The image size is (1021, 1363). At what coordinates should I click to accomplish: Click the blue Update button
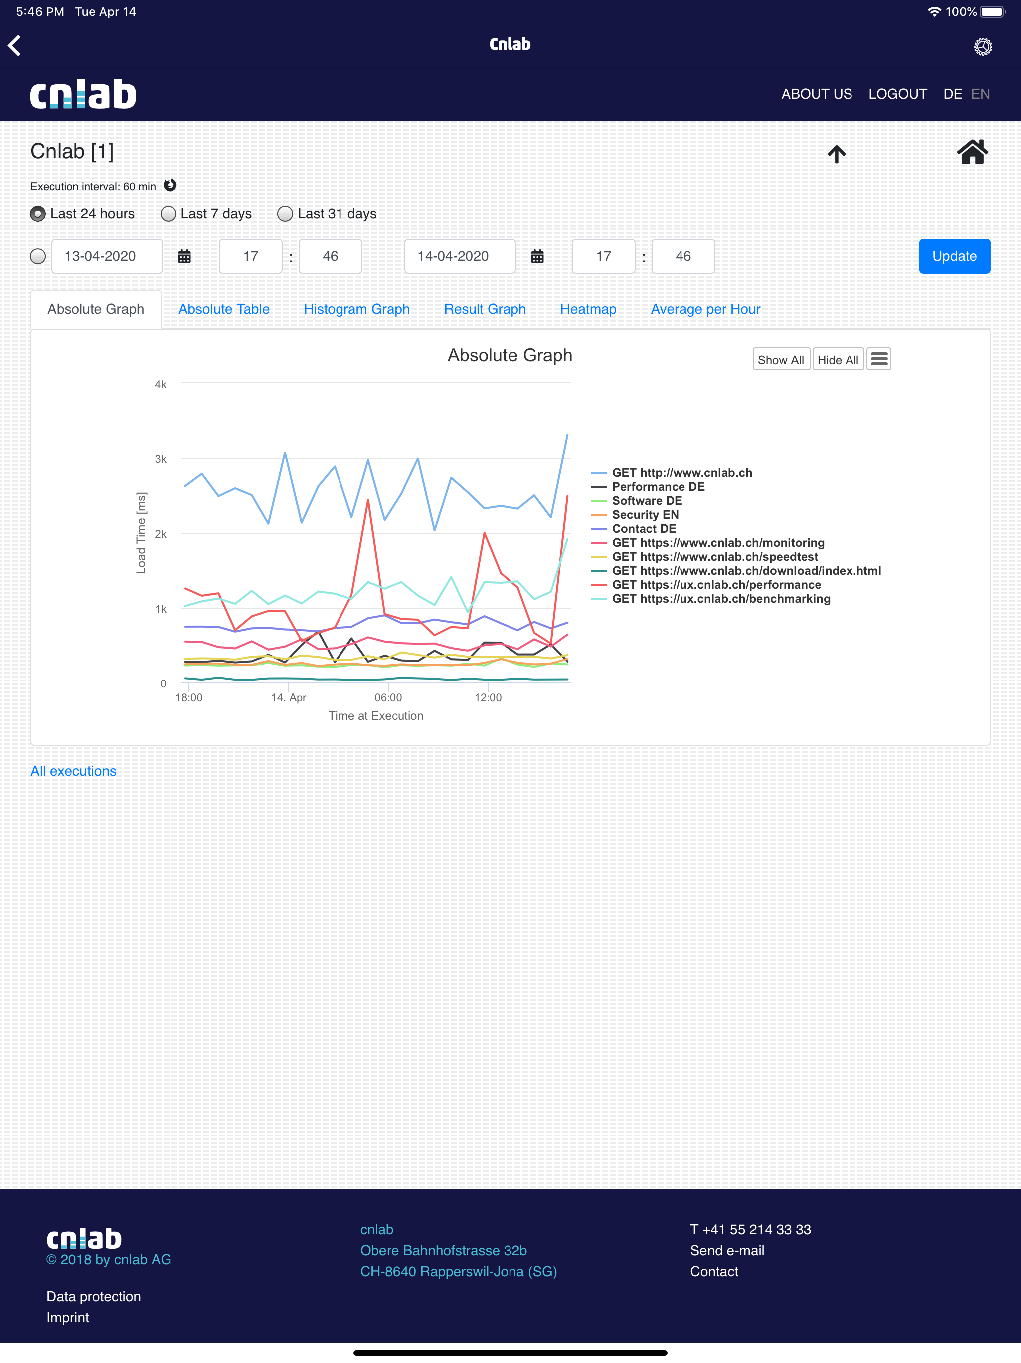click(955, 256)
